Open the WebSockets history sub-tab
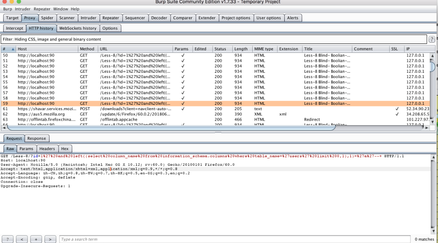This screenshot has width=438, height=243. pos(78,28)
